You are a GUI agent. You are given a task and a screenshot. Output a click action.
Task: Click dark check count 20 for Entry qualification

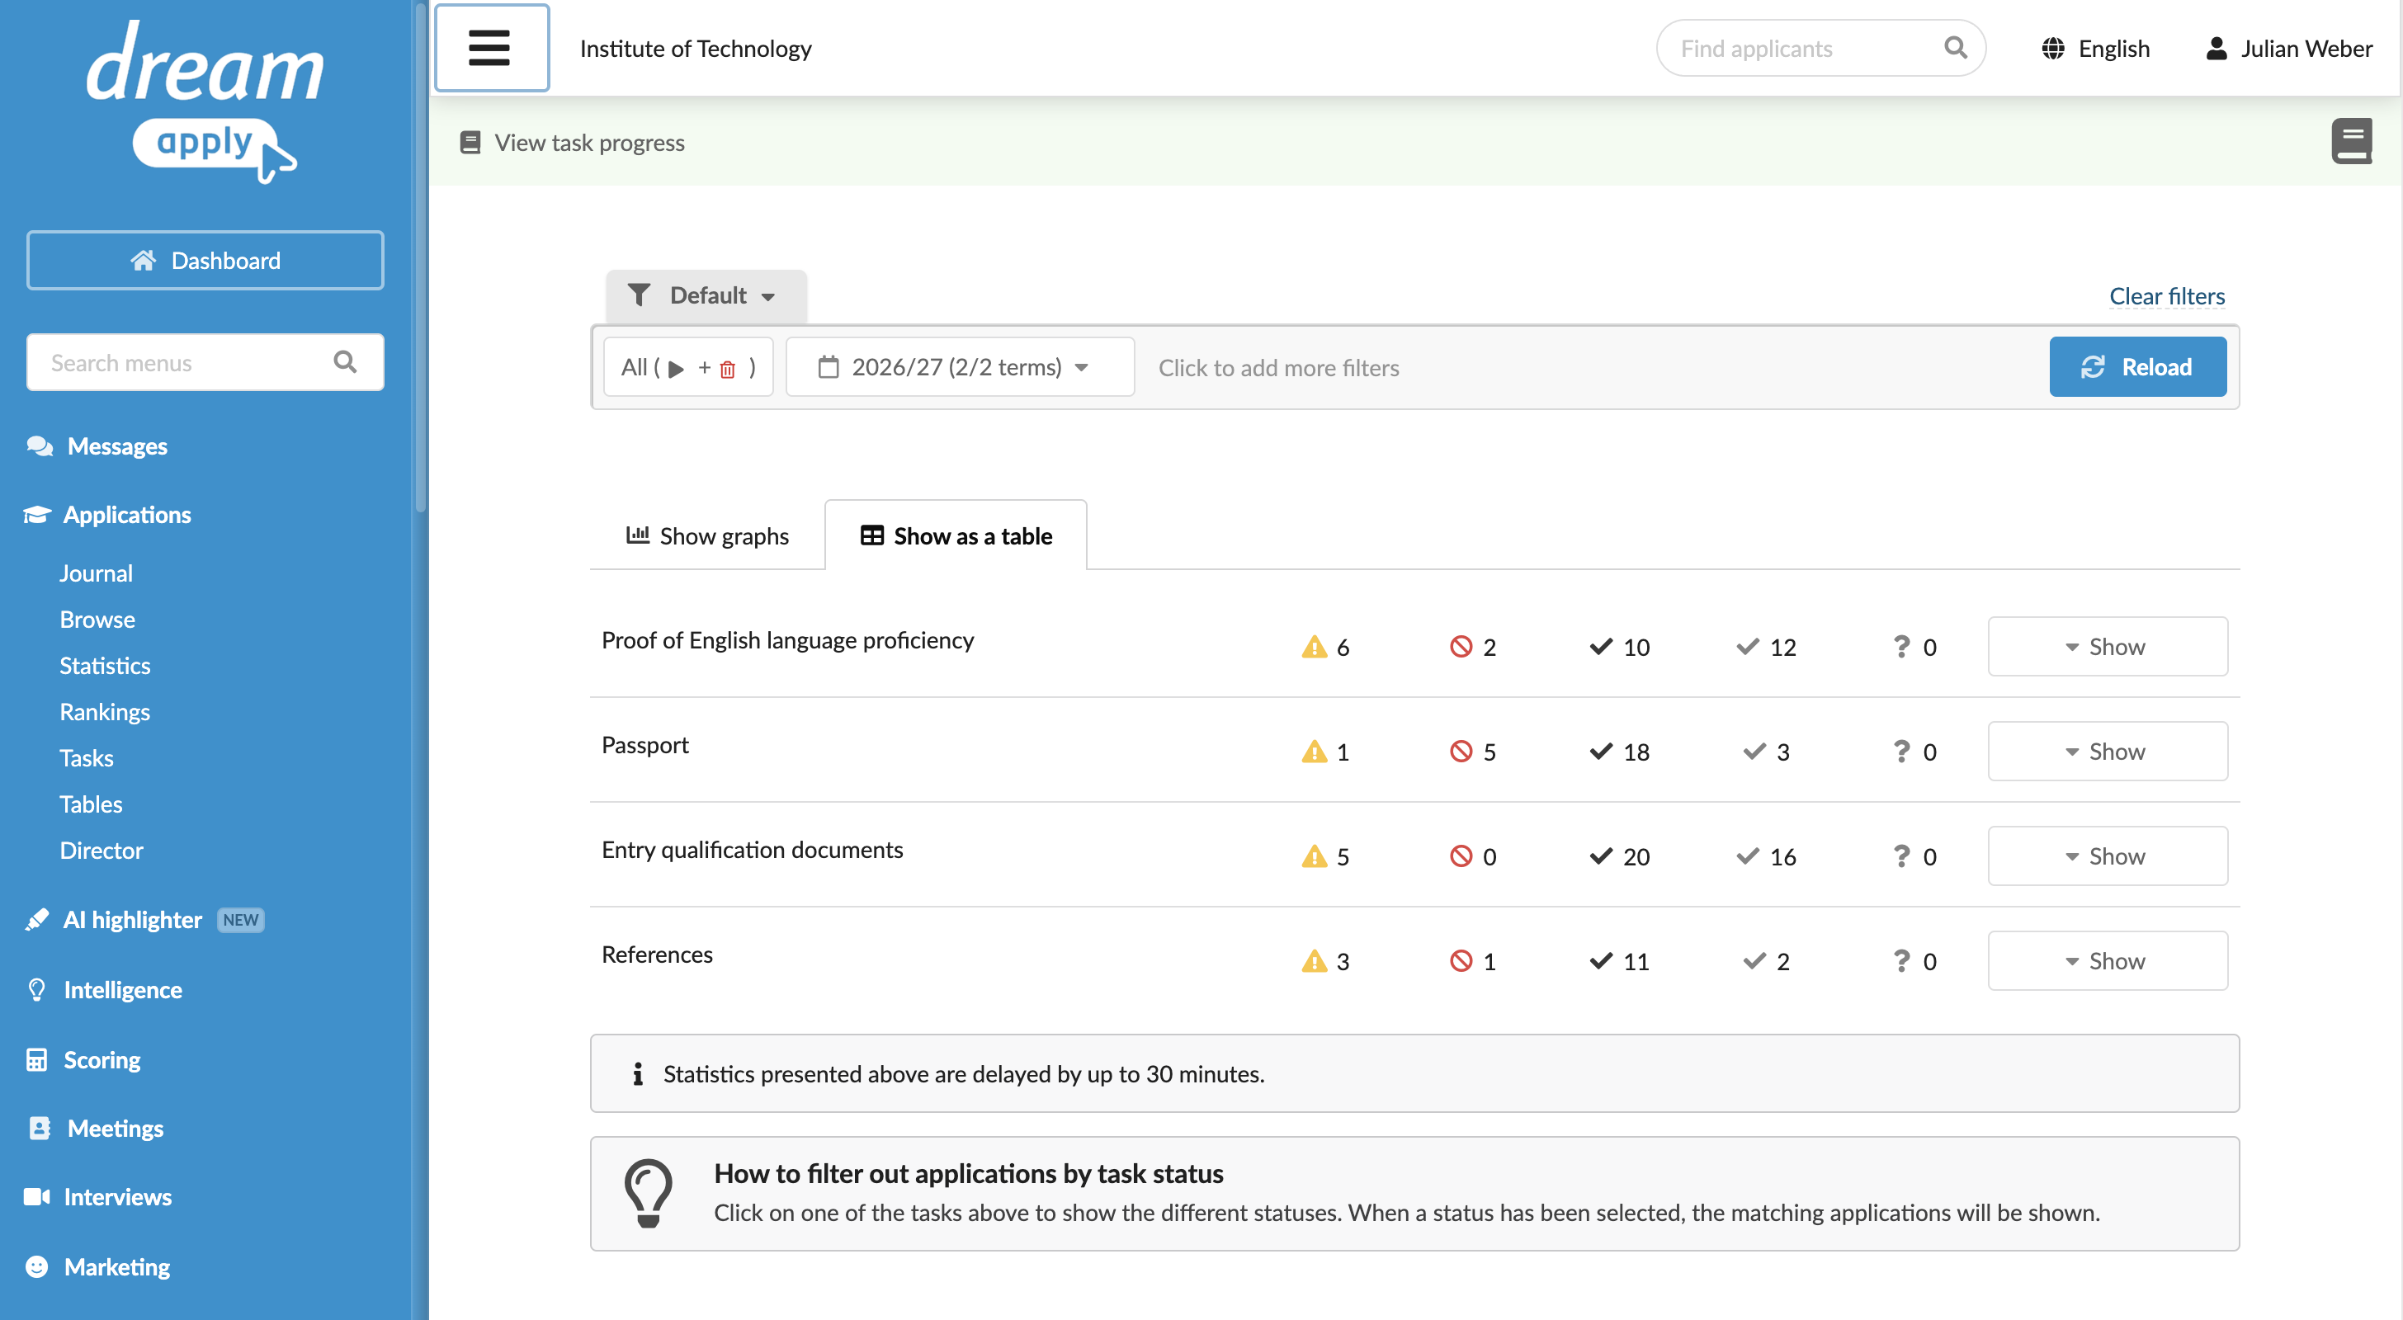(x=1619, y=856)
